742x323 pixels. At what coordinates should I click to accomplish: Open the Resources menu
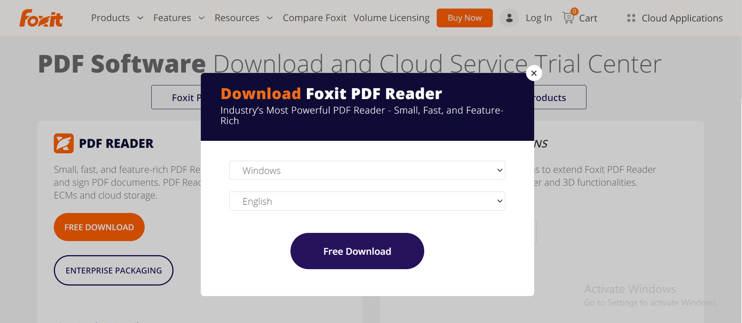(237, 18)
